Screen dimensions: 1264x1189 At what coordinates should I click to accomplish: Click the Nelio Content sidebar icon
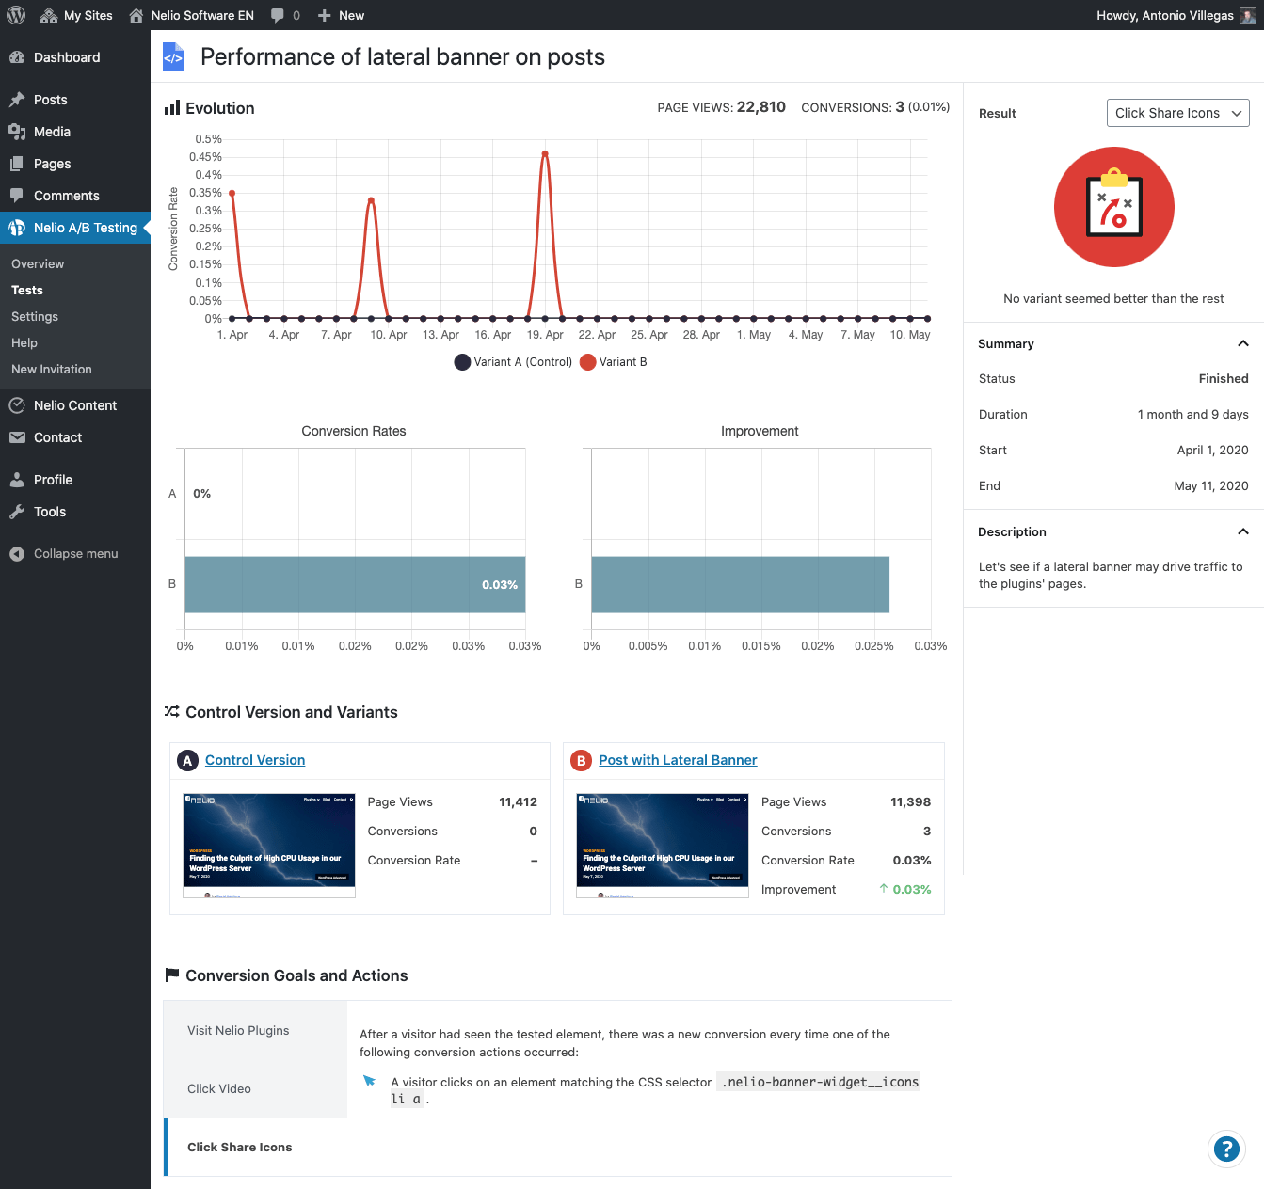[x=17, y=405]
